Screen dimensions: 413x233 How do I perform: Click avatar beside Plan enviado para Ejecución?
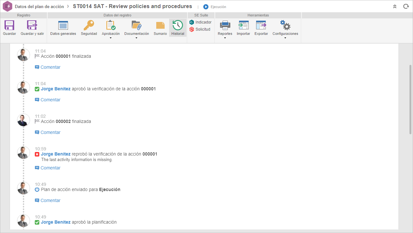(x=23, y=188)
